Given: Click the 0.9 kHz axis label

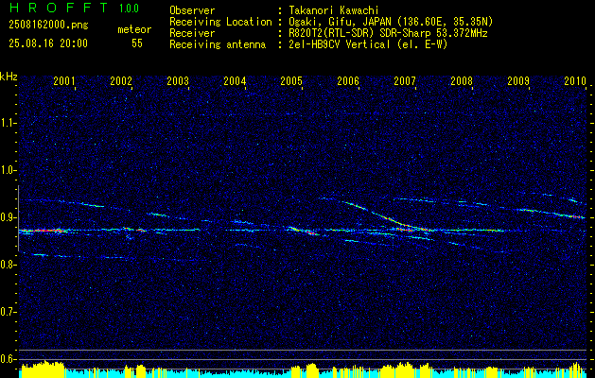Looking at the screenshot, I should (8, 217).
